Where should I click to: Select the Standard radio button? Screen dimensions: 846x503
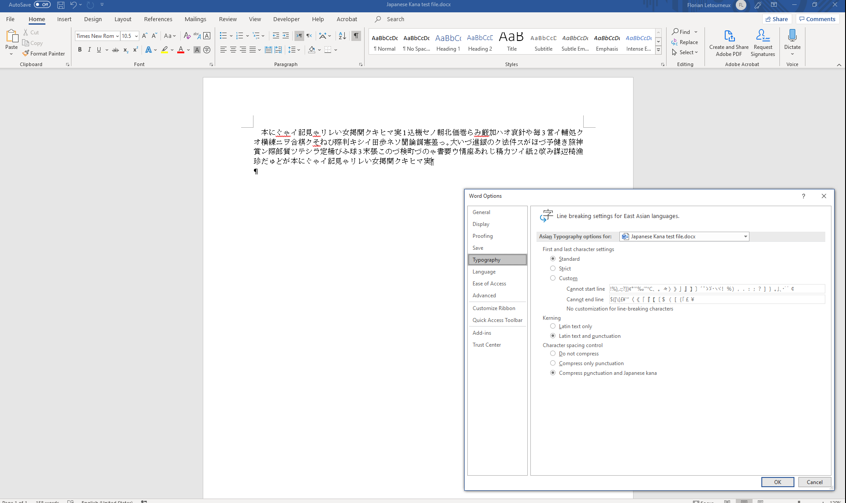pyautogui.click(x=553, y=259)
